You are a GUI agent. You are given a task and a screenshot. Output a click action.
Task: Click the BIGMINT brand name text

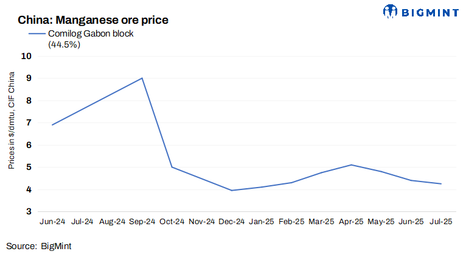tap(429, 10)
